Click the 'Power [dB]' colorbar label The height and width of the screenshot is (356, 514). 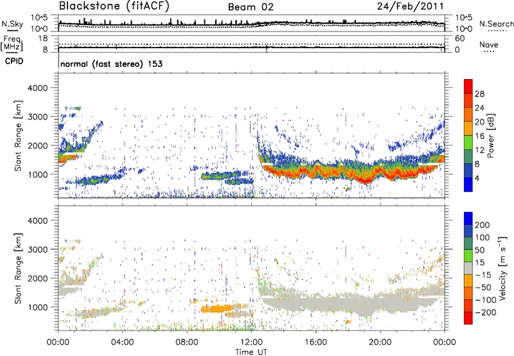point(491,136)
